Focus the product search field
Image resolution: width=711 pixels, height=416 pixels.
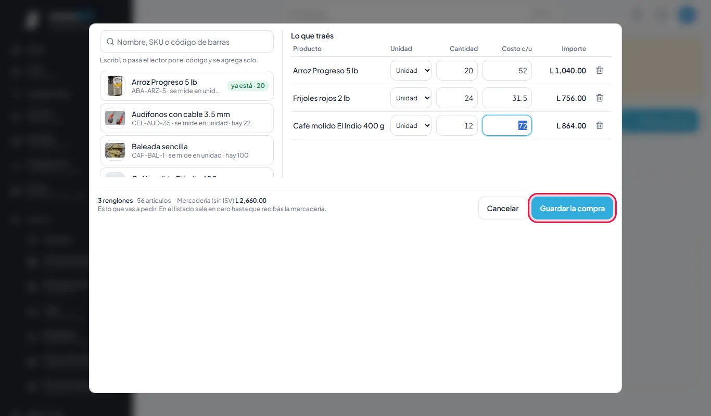point(187,42)
